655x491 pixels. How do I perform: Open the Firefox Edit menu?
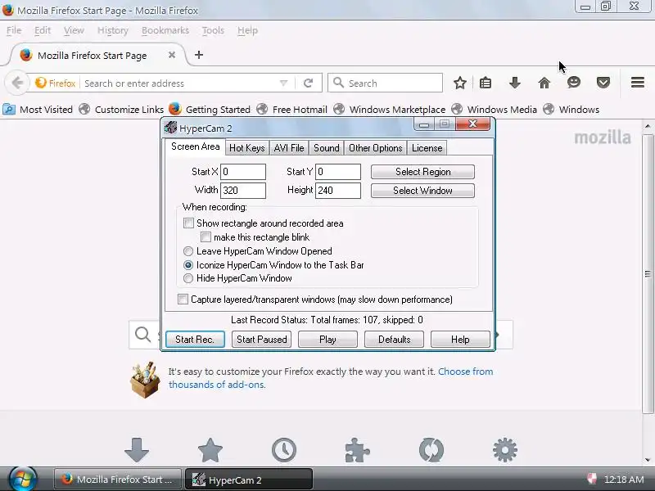point(43,30)
